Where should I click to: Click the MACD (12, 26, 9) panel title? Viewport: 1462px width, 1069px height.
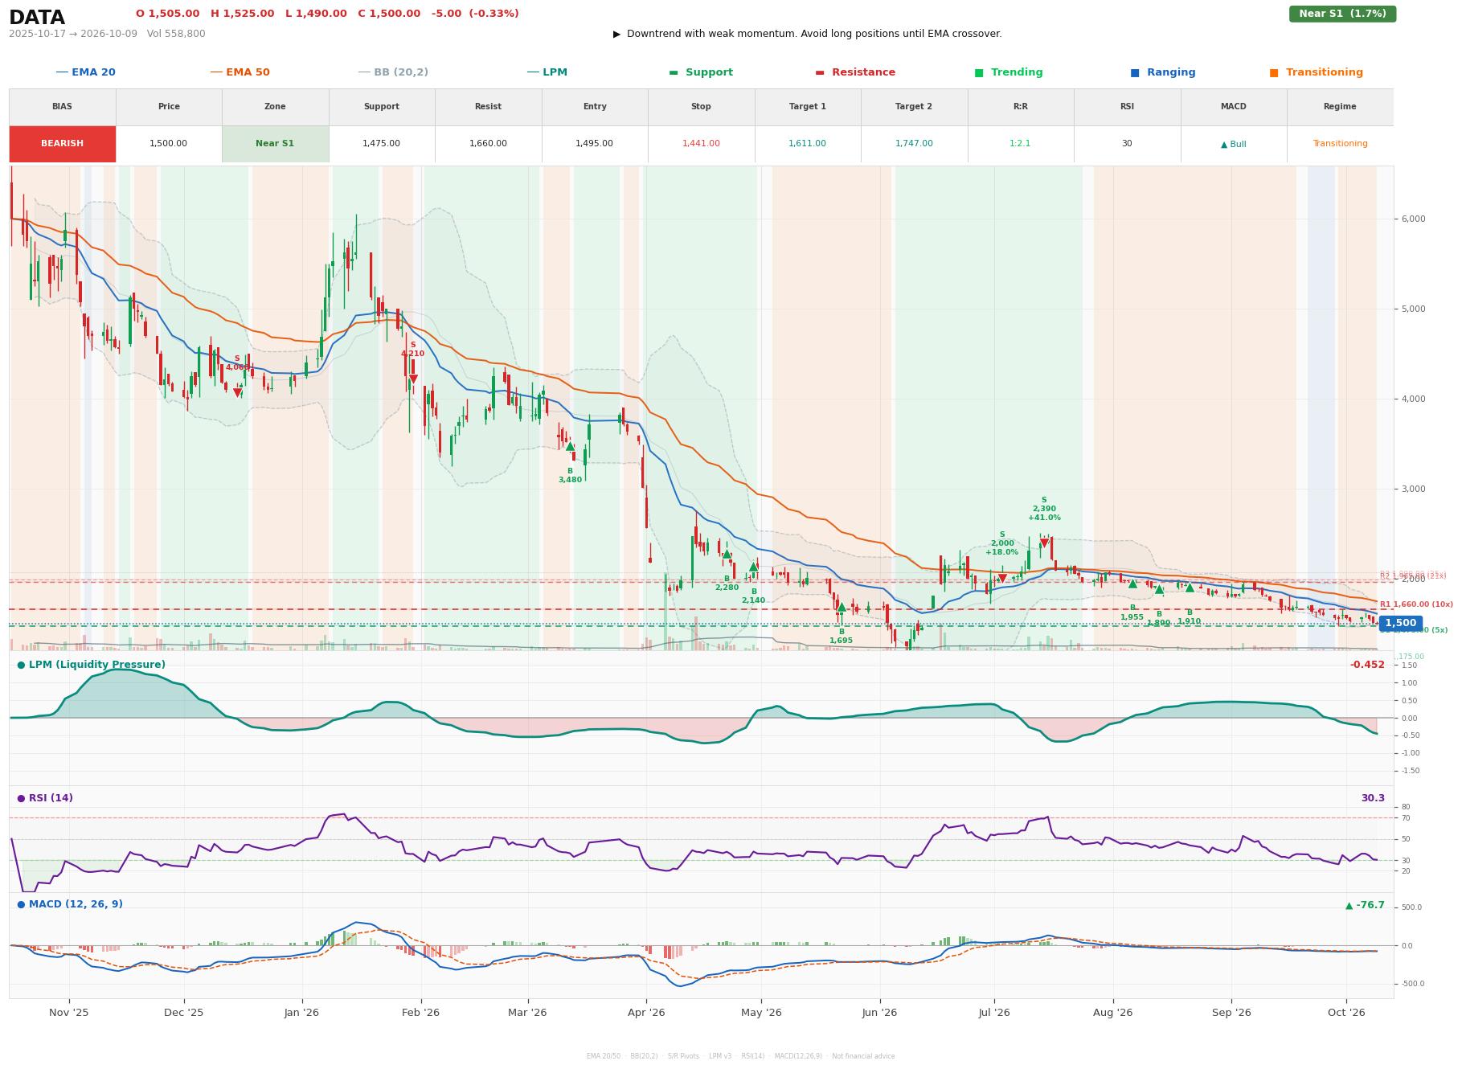coord(70,904)
